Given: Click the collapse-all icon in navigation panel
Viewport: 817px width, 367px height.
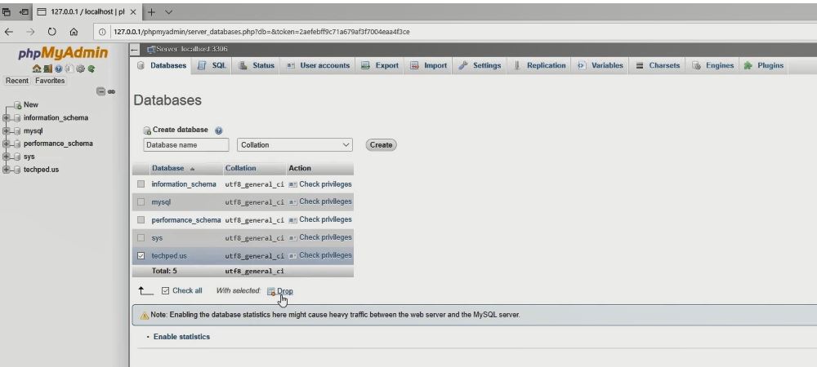Looking at the screenshot, I should coord(100,91).
